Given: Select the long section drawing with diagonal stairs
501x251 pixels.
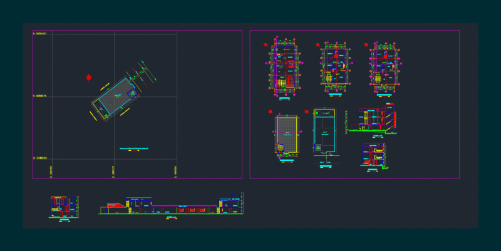Looking at the screenshot, I should 372,118.
